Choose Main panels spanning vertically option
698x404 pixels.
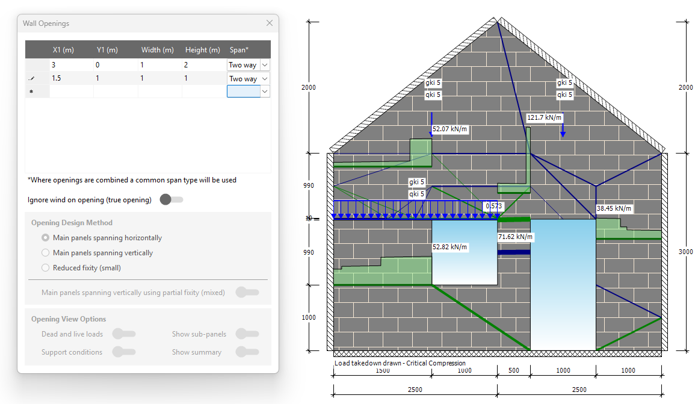pos(46,253)
